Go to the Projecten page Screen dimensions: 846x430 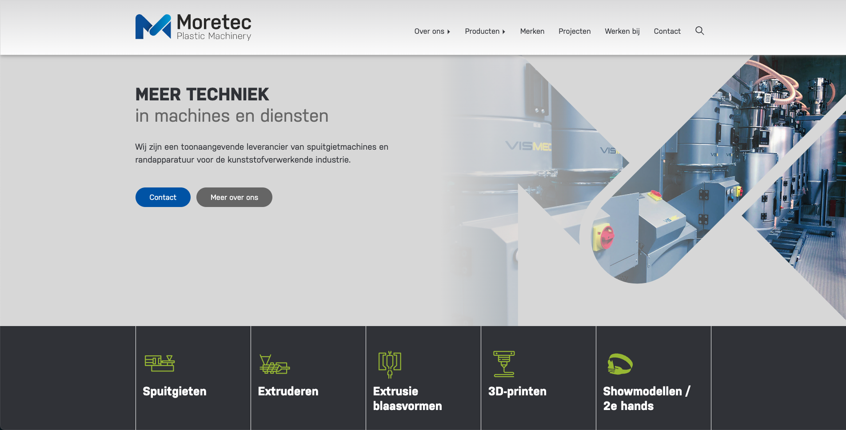point(574,31)
